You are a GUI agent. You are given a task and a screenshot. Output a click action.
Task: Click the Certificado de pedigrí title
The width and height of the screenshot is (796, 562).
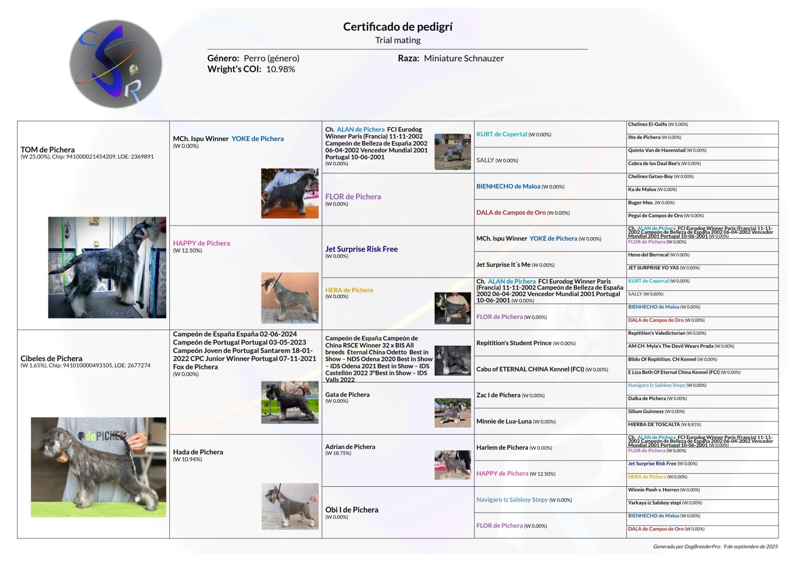click(397, 26)
